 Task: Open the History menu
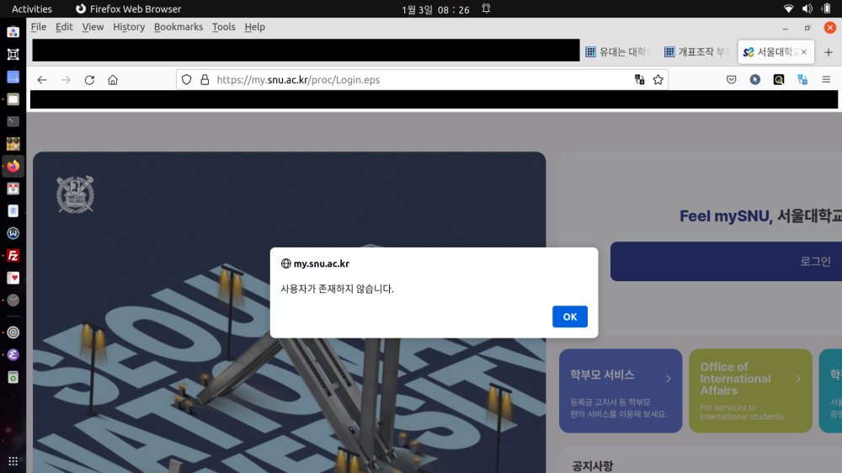point(129,27)
